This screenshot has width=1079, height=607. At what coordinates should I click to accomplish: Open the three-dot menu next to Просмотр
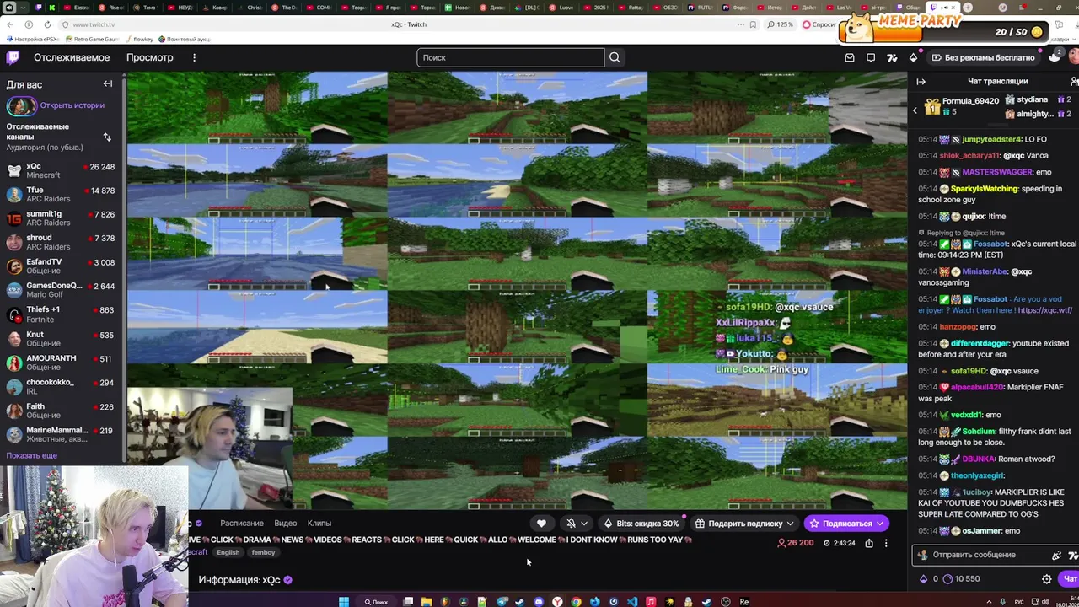[x=194, y=57]
